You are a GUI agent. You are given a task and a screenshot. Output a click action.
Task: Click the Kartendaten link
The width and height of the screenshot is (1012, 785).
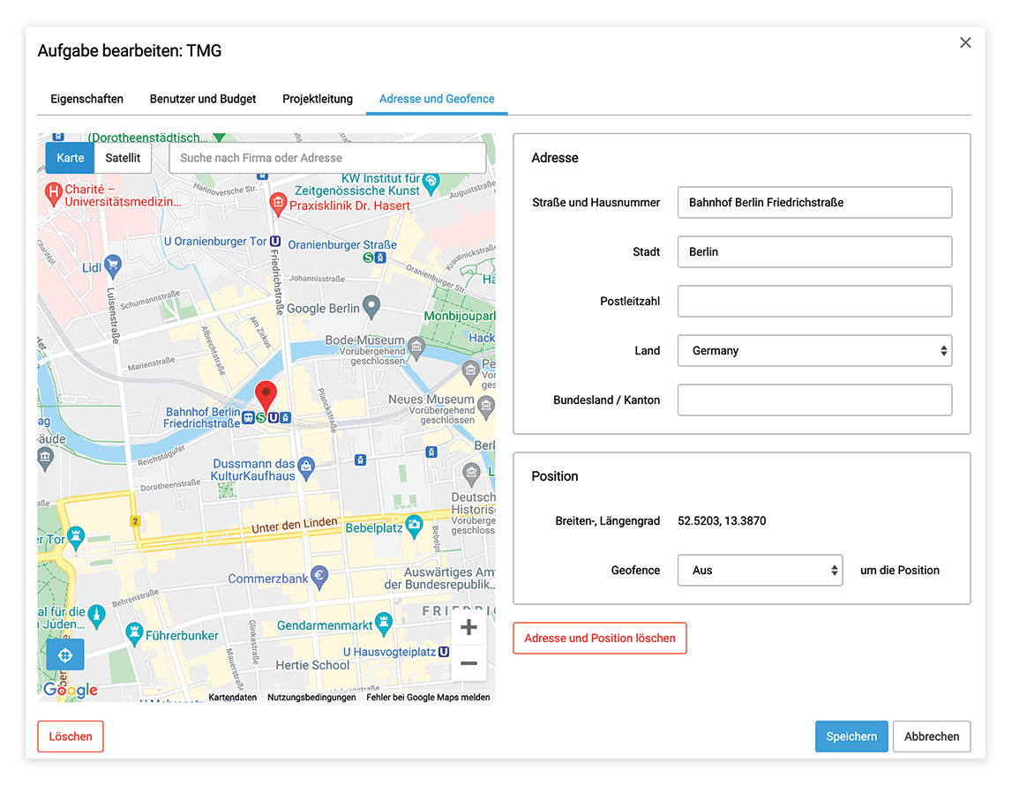tap(232, 698)
